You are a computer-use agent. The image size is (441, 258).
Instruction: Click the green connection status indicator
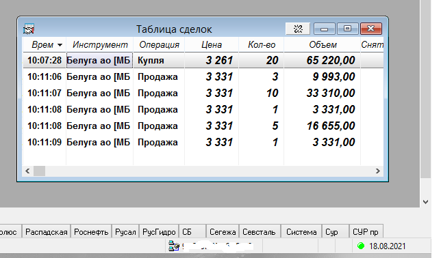click(361, 246)
